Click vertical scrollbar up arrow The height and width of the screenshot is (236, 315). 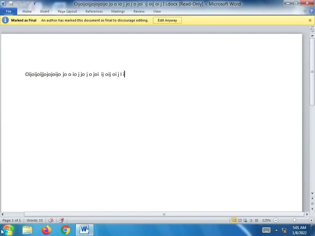pyautogui.click(x=312, y=36)
